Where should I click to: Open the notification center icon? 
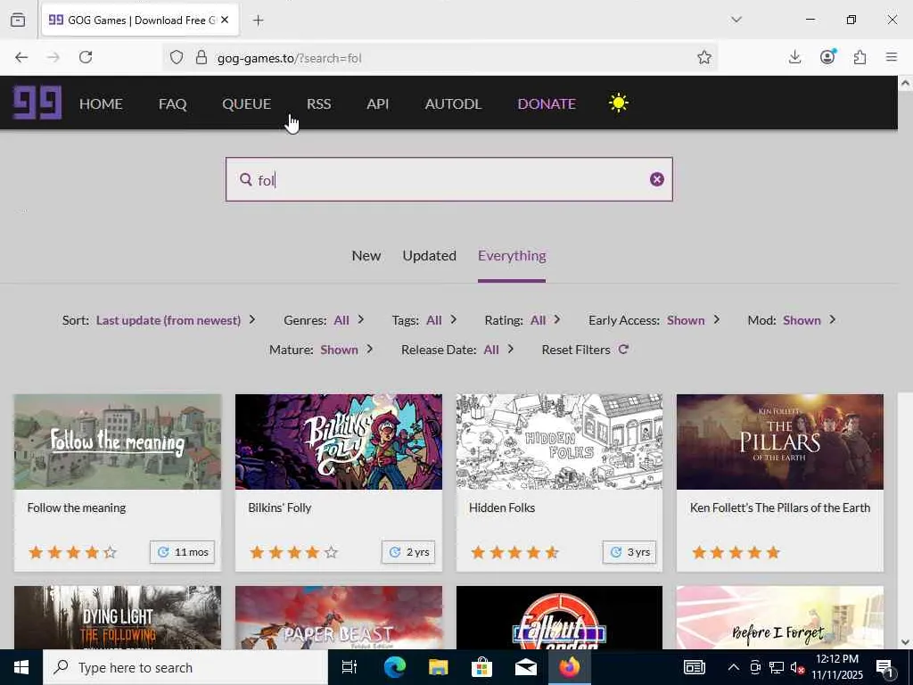pyautogui.click(x=884, y=668)
